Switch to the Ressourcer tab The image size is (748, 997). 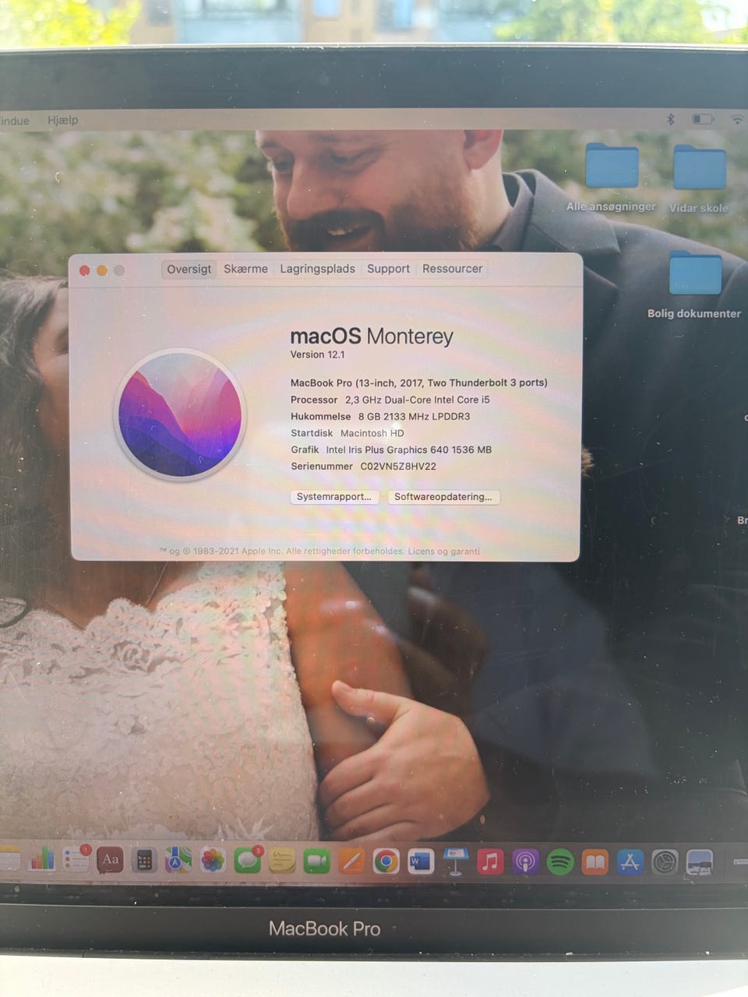[452, 269]
